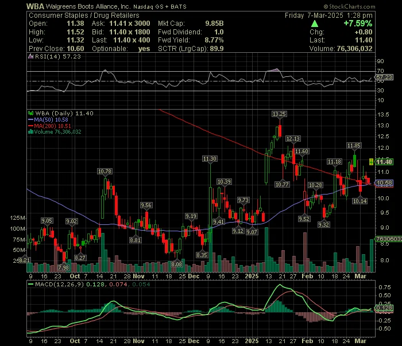Click the Low value 11.32

(x=75, y=40)
